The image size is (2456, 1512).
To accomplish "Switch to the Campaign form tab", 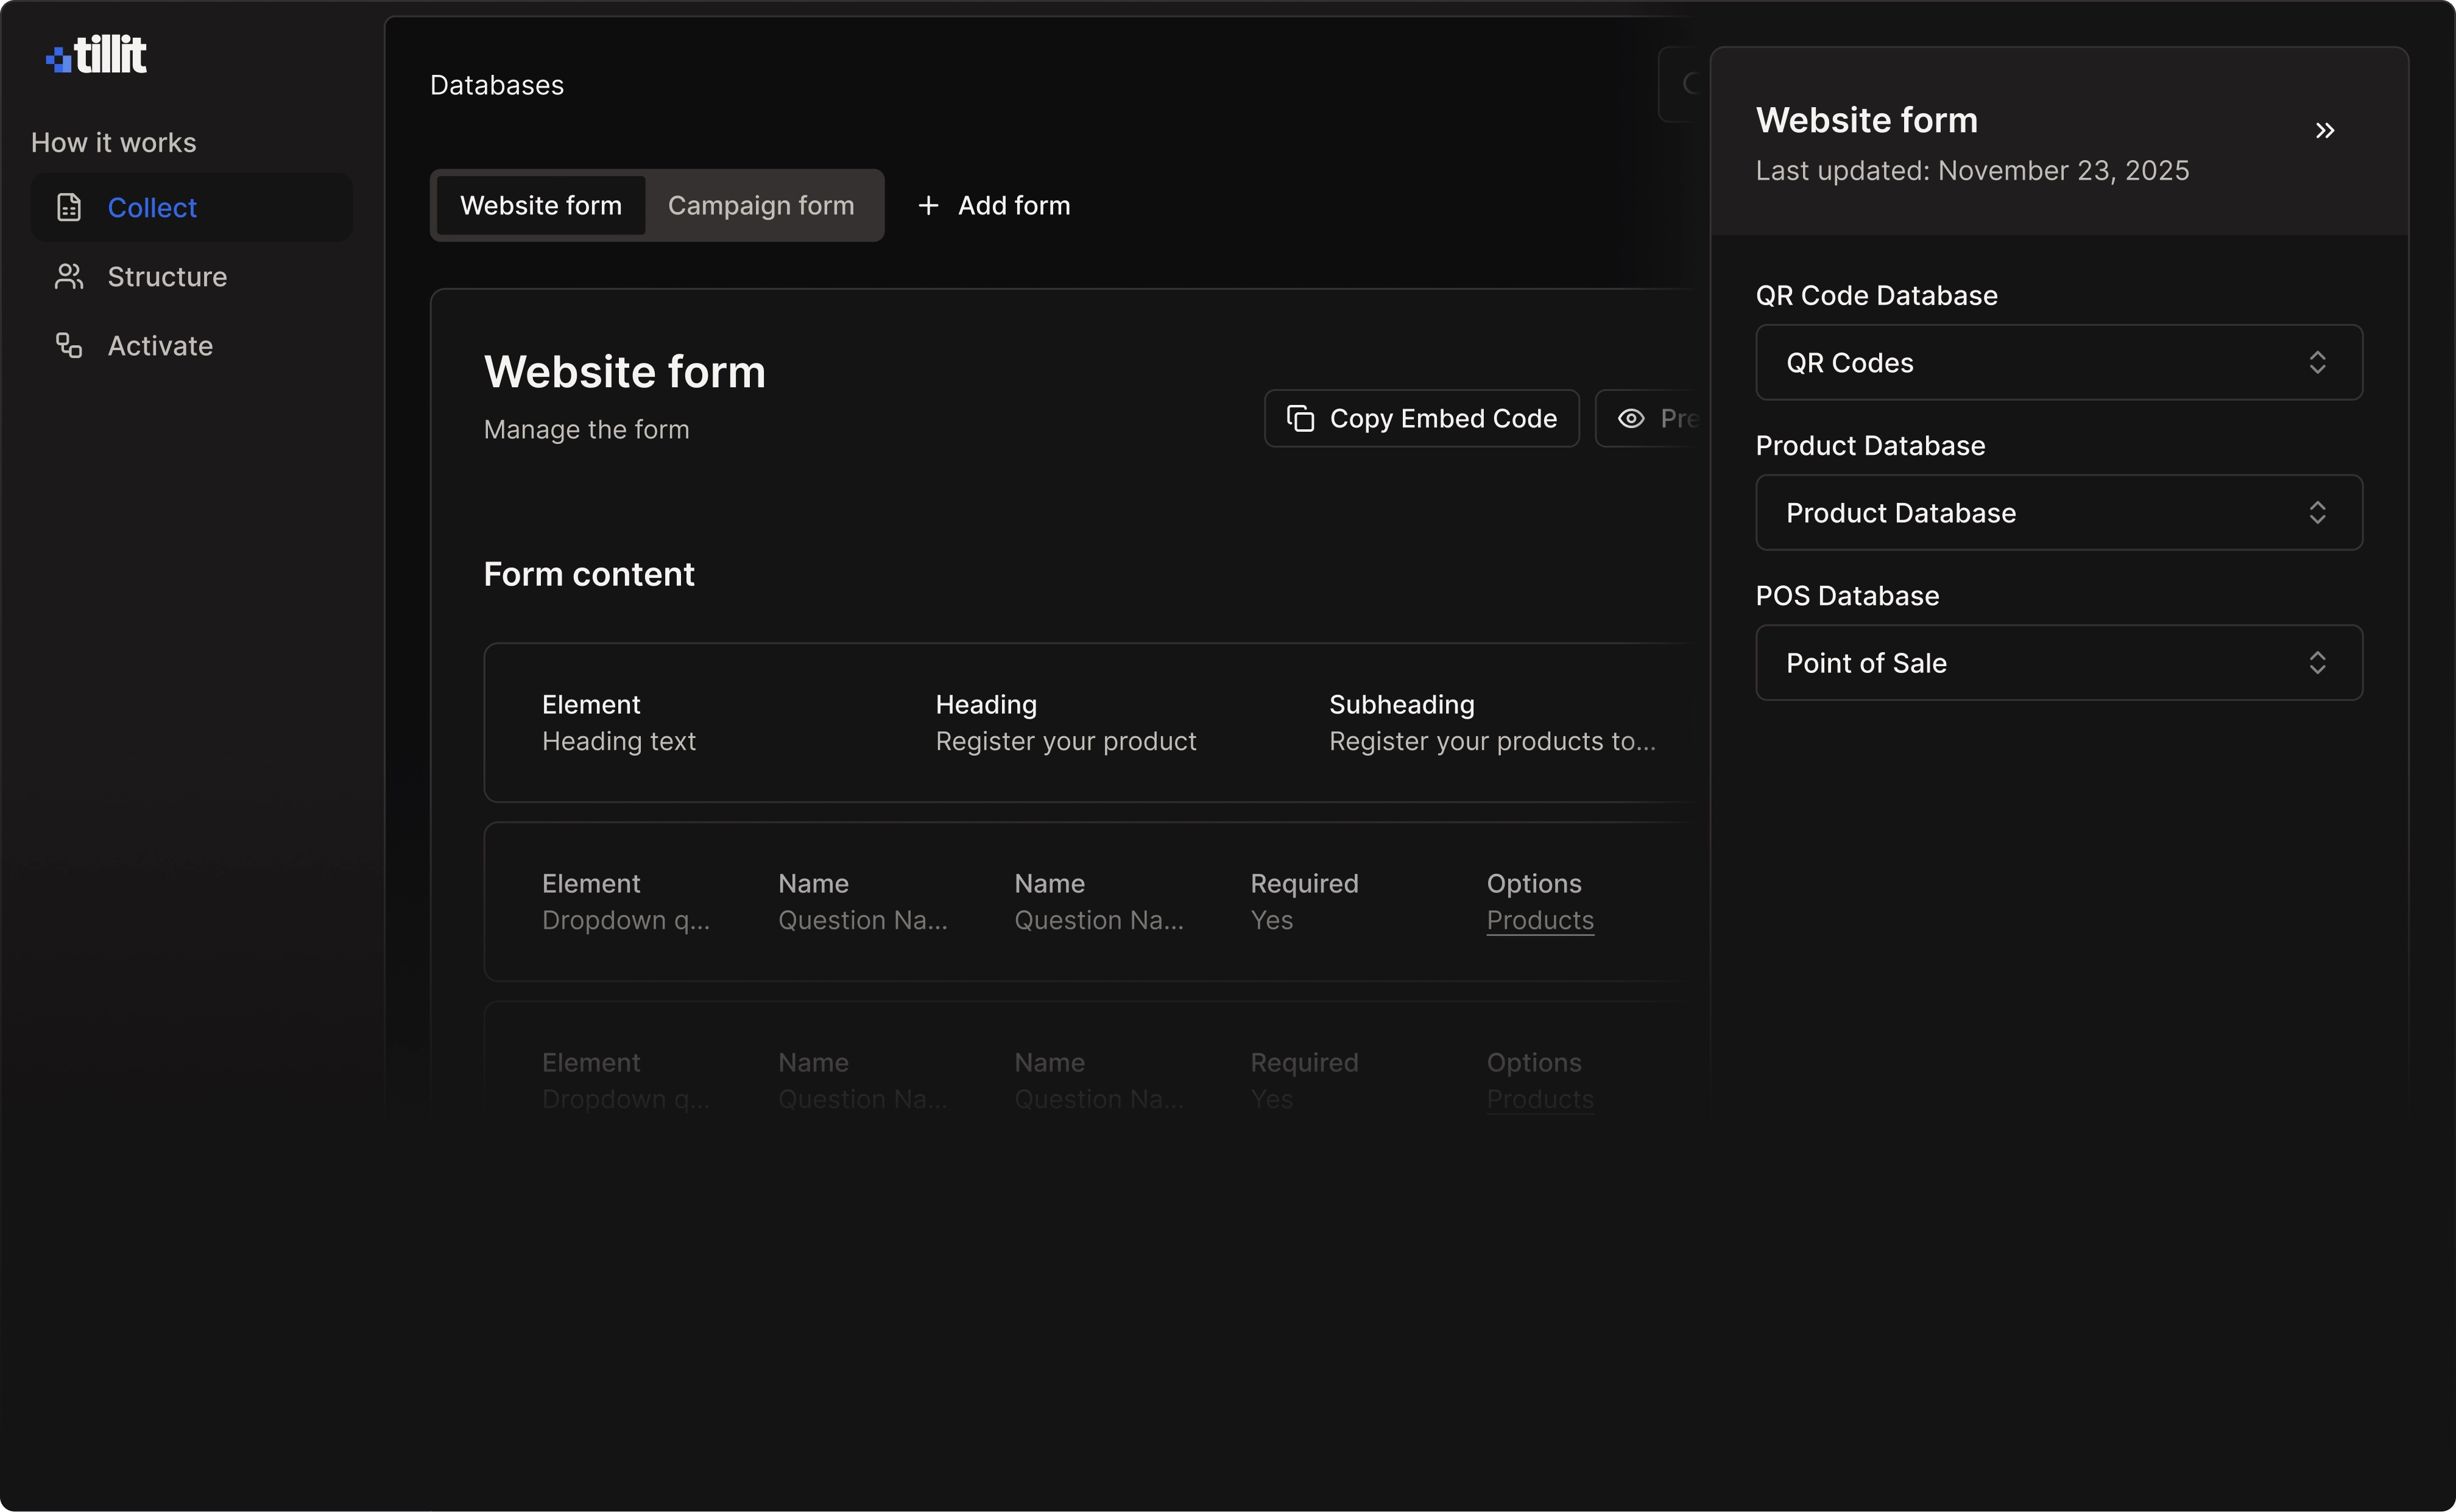I will (x=761, y=205).
